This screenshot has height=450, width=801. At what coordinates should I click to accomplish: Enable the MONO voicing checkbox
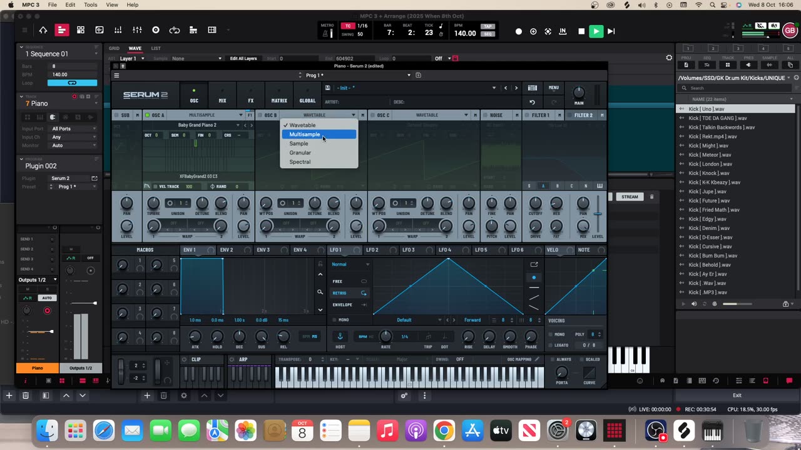point(551,334)
